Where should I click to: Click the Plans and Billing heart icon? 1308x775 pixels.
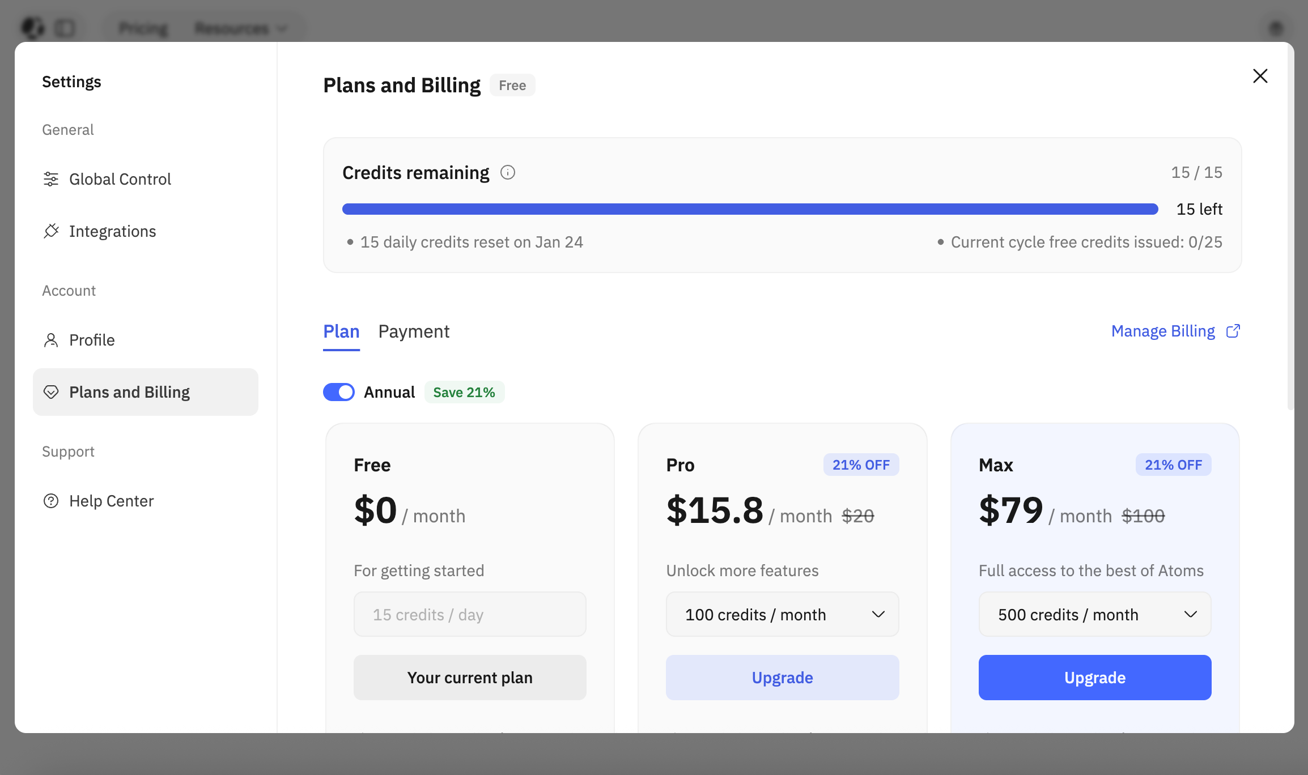click(x=51, y=392)
